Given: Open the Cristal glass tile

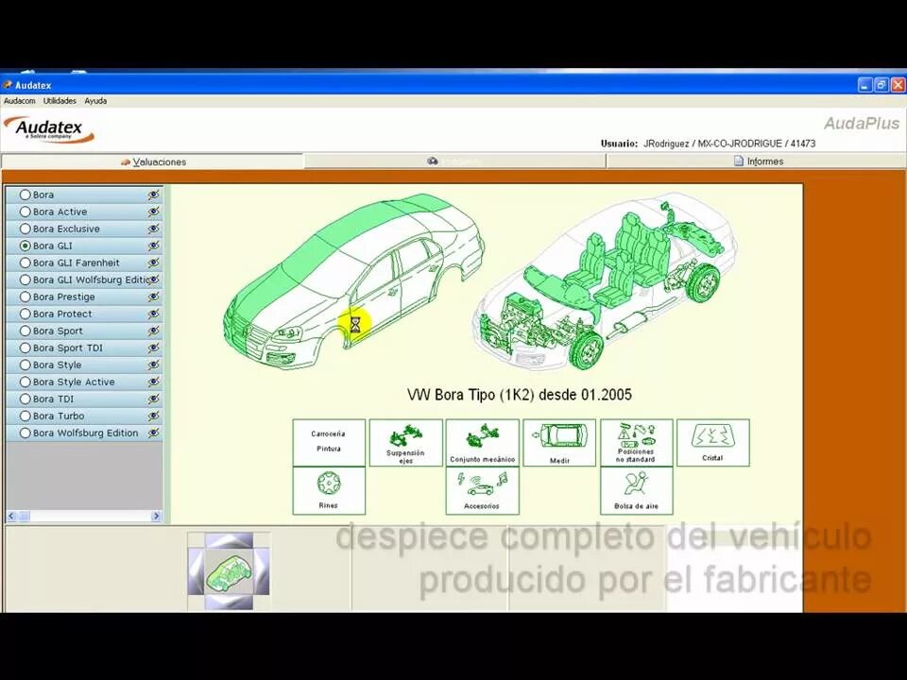Looking at the screenshot, I should click(x=712, y=442).
